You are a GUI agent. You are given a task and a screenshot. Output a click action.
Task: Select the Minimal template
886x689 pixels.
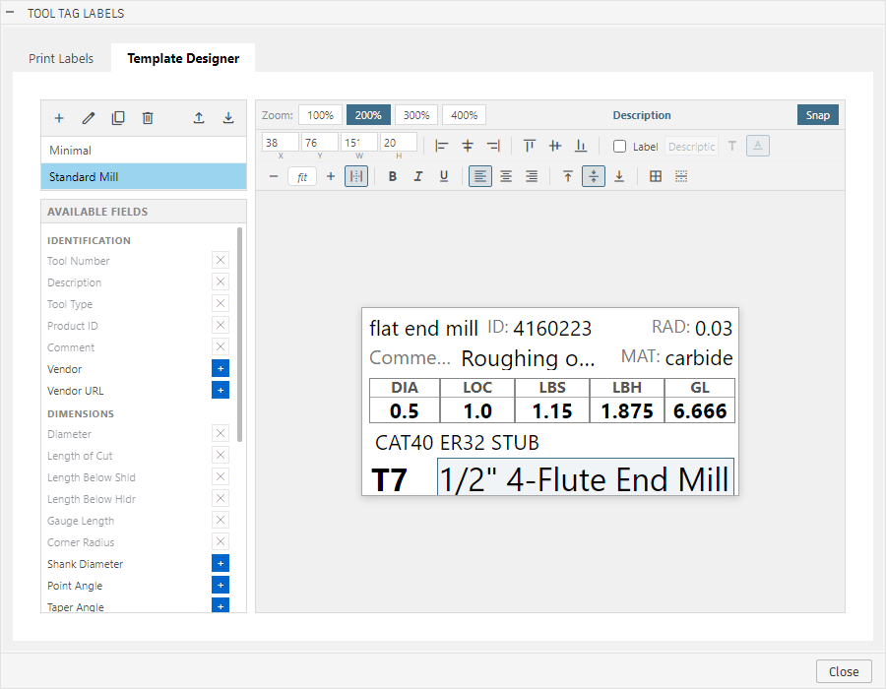[144, 151]
